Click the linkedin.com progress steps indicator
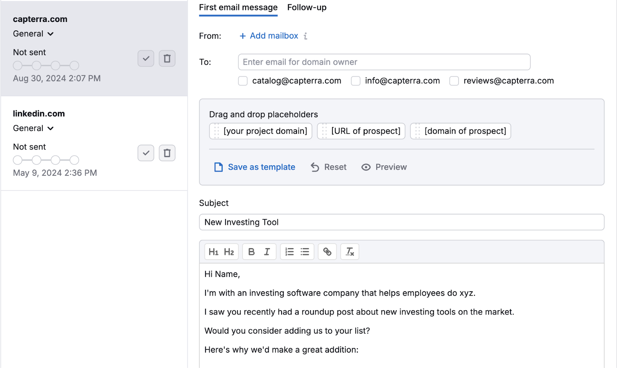The width and height of the screenshot is (617, 368). [x=46, y=160]
